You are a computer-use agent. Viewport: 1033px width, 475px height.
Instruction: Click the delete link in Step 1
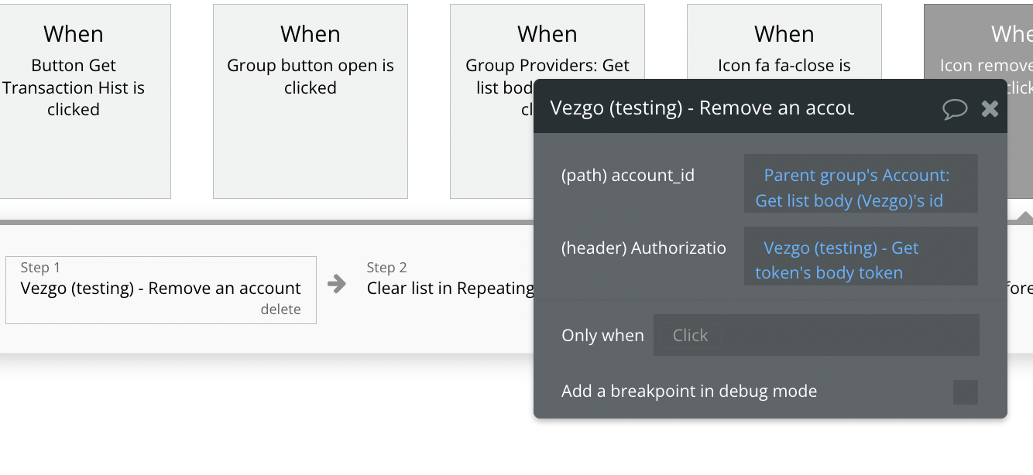(280, 309)
